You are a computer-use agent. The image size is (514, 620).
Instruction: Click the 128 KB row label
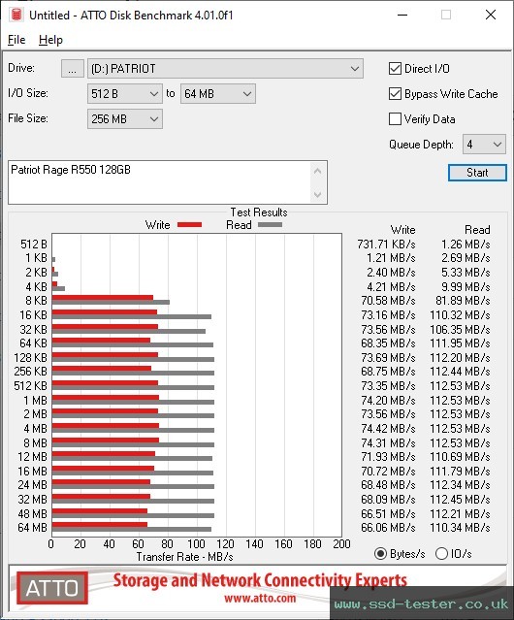[x=30, y=358]
